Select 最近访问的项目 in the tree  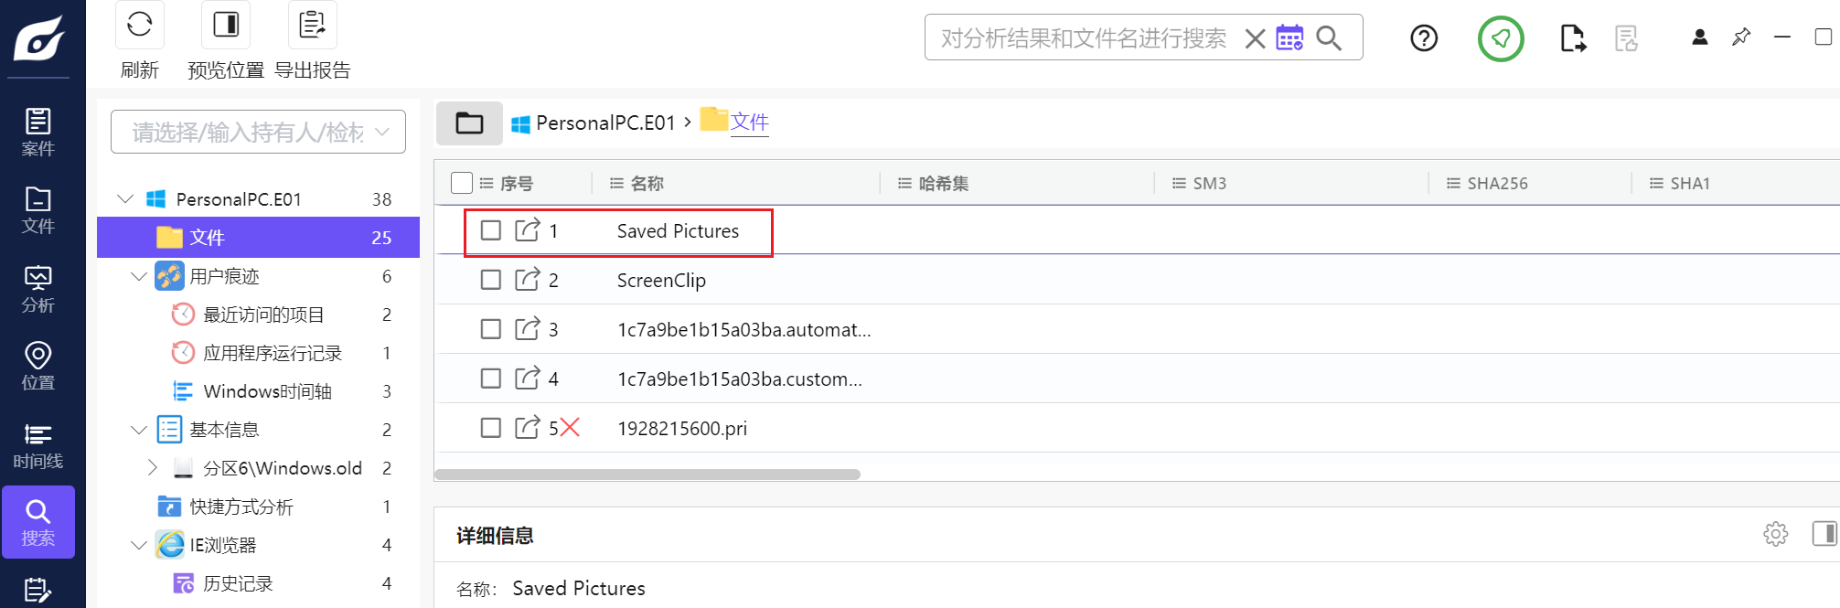coord(263,315)
